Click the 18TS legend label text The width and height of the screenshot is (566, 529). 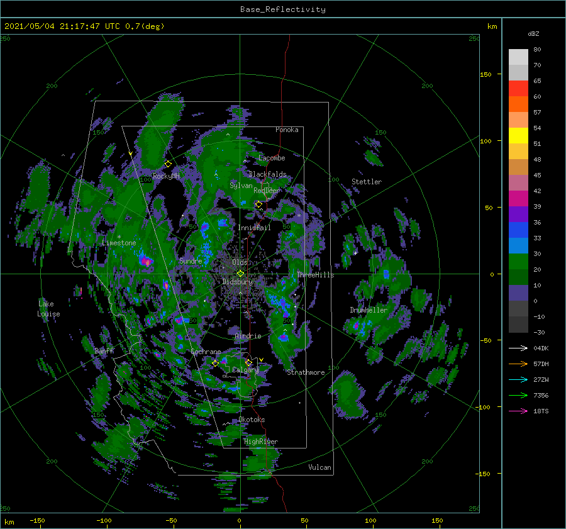(x=541, y=411)
